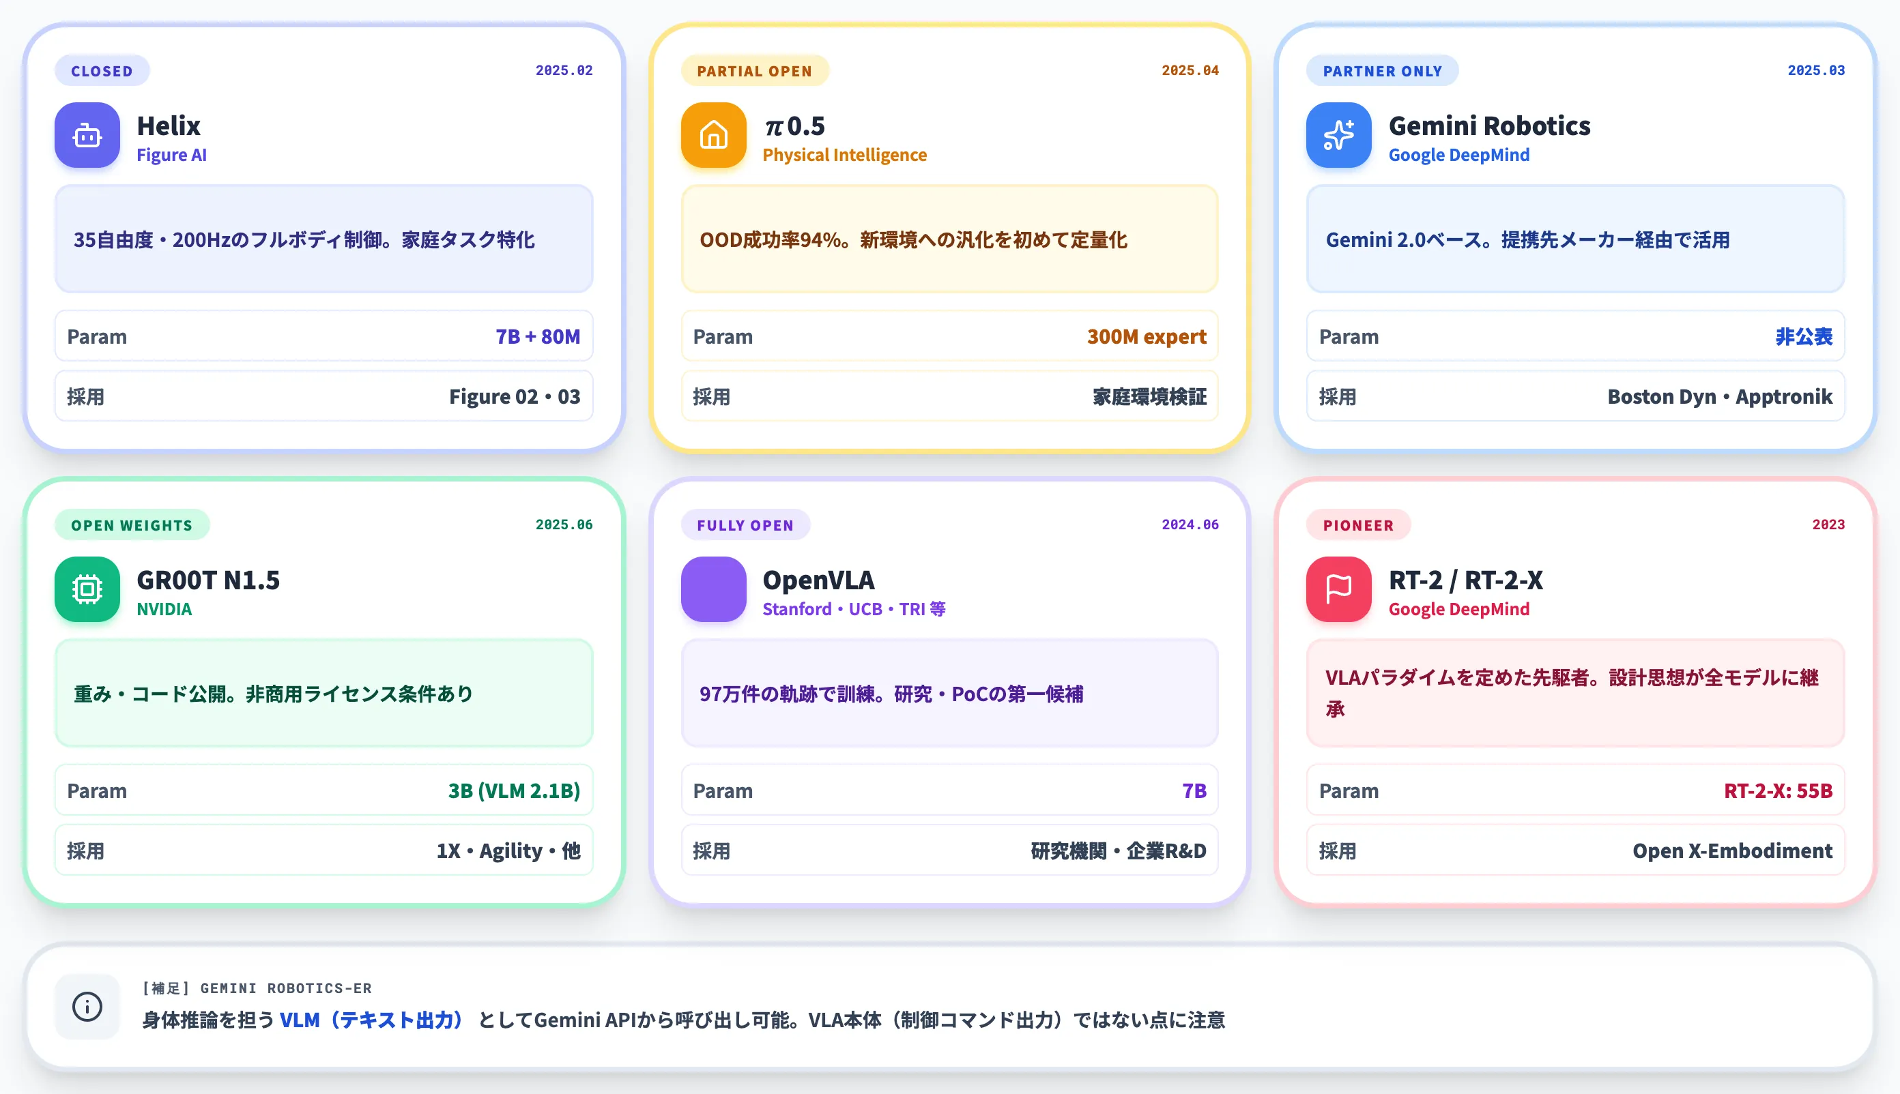This screenshot has height=1094, width=1900.
Task: Click the OpenVLA card title
Action: coord(819,580)
